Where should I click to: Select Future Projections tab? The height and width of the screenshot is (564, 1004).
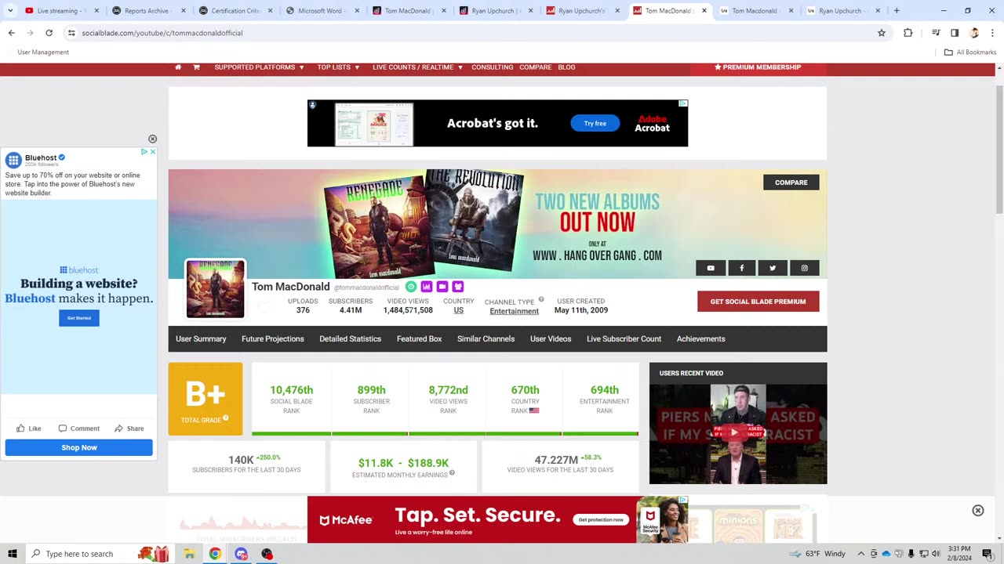coord(272,339)
